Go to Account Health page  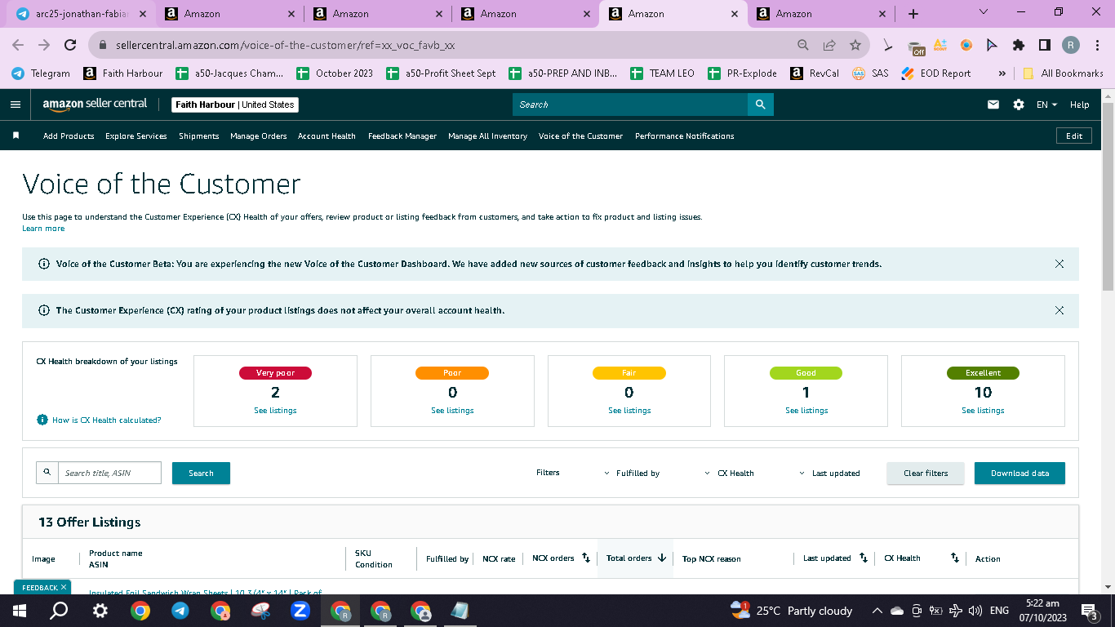tap(327, 136)
